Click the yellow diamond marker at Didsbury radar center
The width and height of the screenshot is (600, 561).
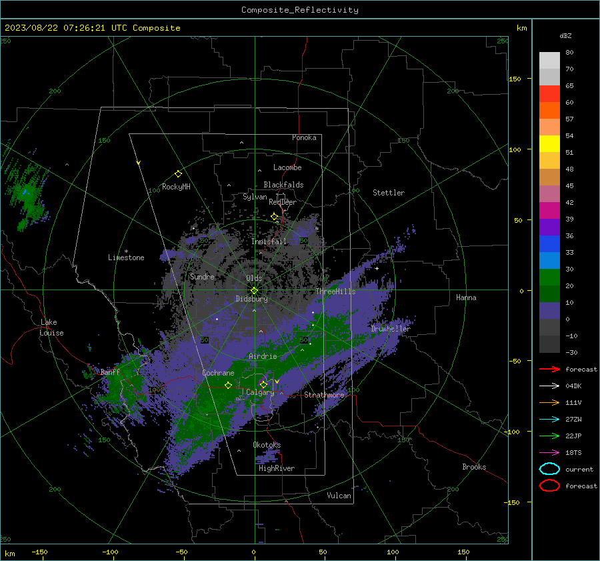click(254, 291)
